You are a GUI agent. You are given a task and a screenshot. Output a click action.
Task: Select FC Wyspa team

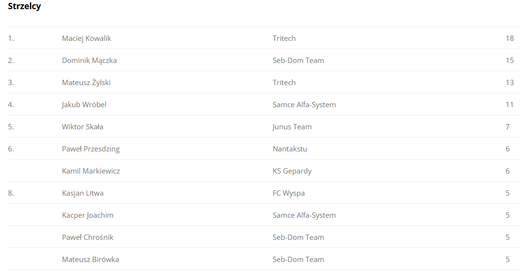pos(288,193)
